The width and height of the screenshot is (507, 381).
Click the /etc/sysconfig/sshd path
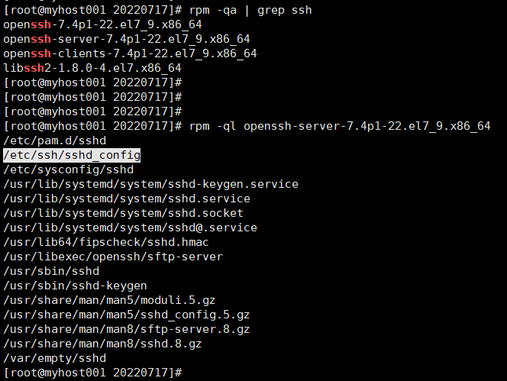[x=68, y=170]
